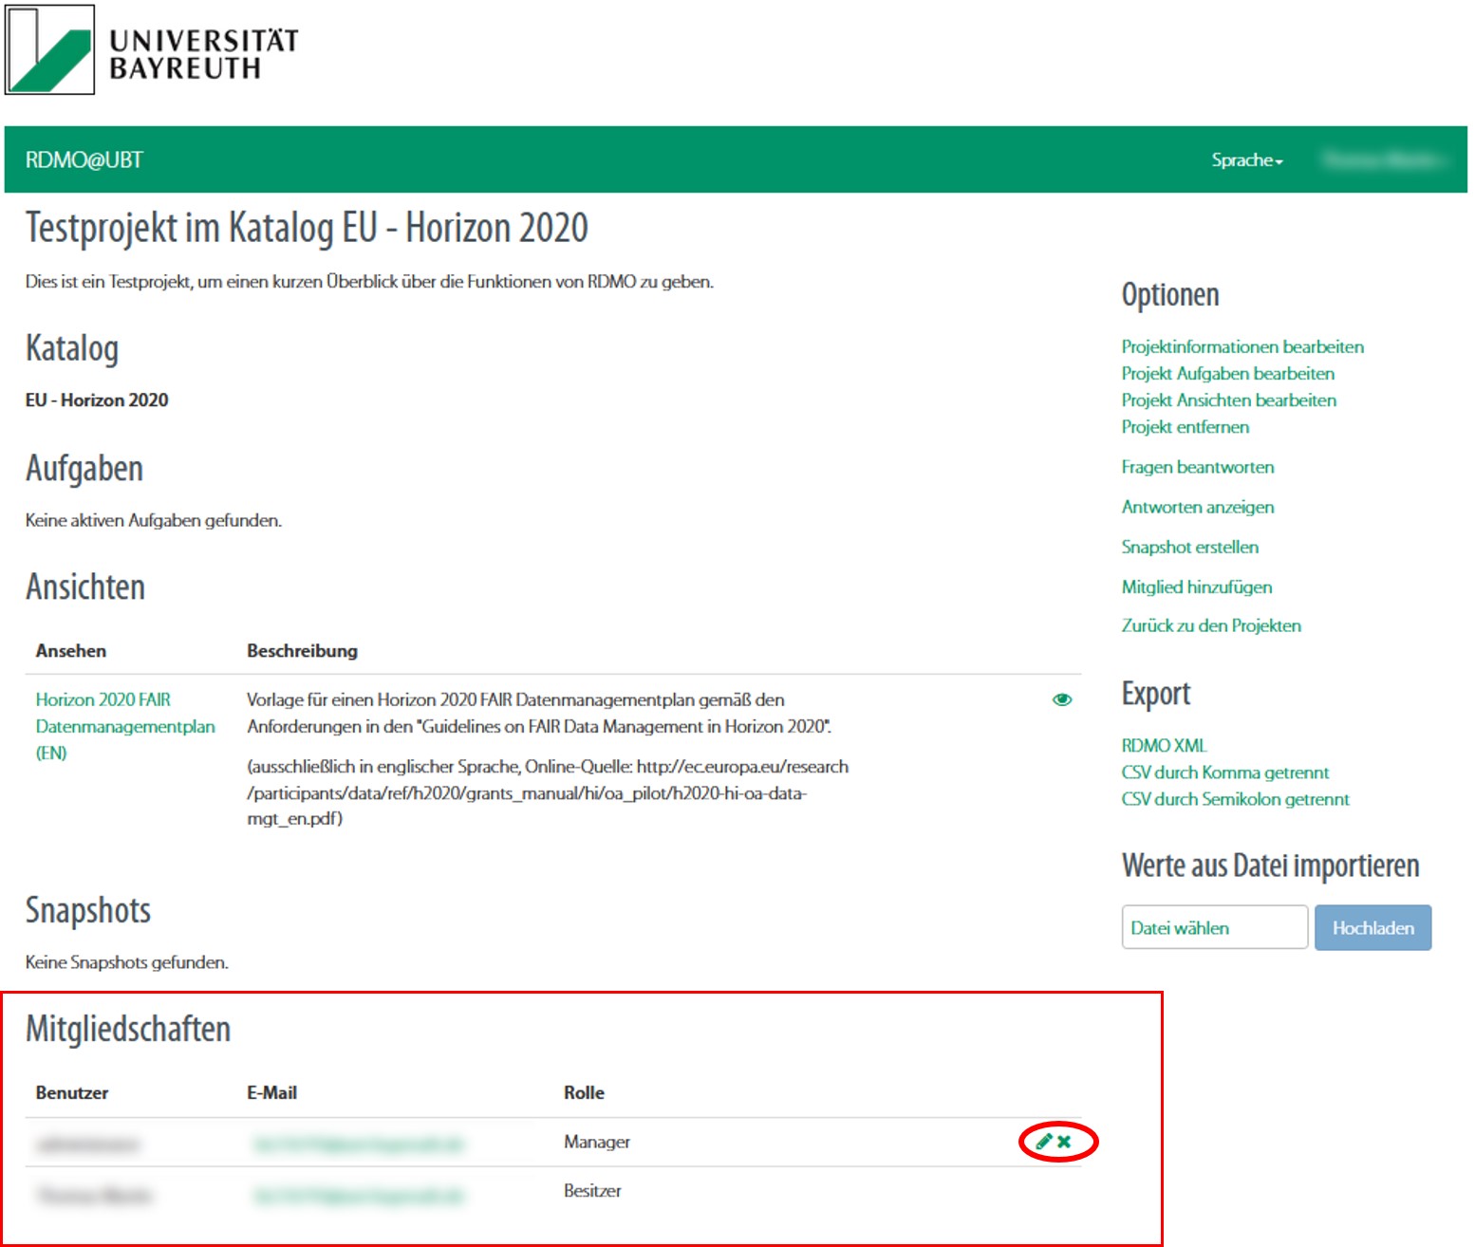
Task: Click Projekt entfernen link
Action: [x=1185, y=426]
